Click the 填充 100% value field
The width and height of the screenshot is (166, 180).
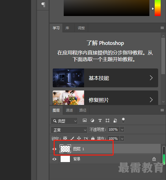point(113,139)
